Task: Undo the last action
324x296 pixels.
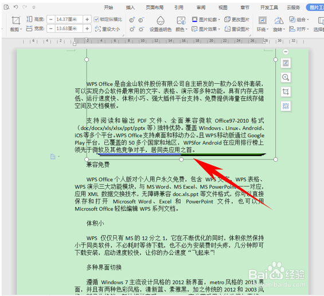Action: point(15,7)
